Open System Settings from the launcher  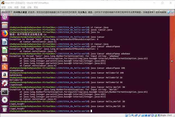(5, 83)
